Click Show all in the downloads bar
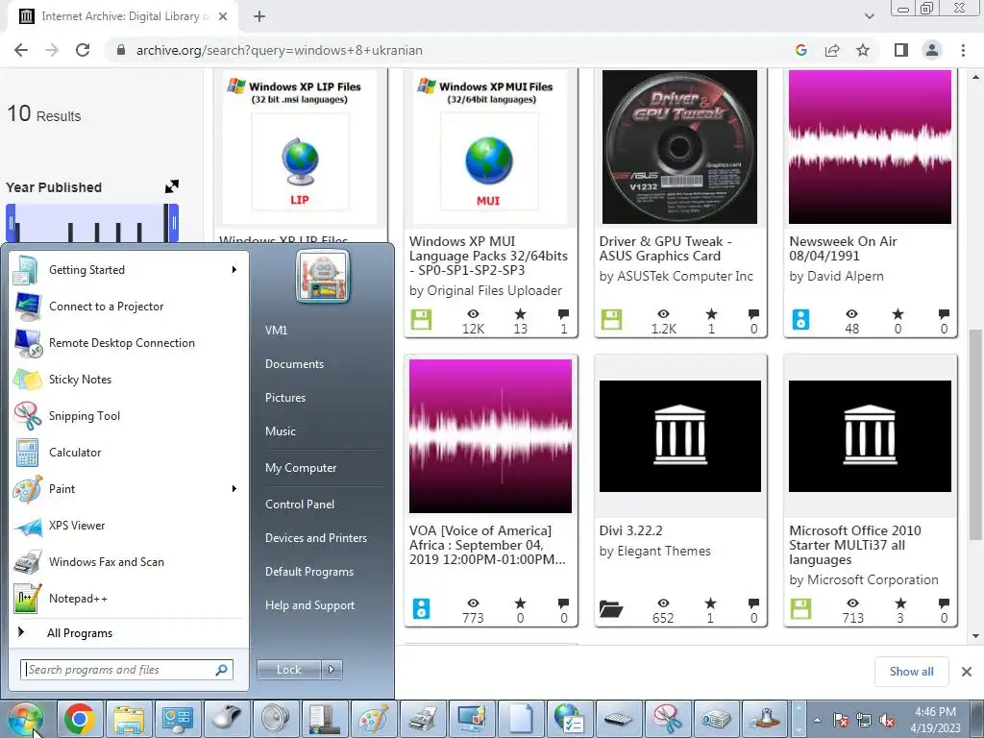The image size is (984, 738). (911, 672)
